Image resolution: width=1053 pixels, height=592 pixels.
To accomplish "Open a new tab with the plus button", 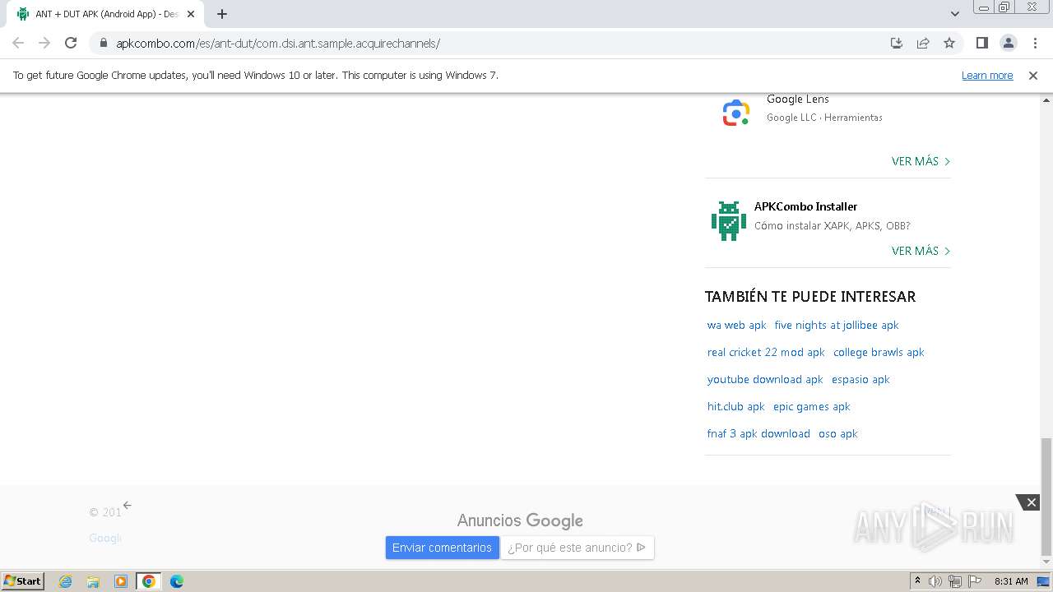I will pyautogui.click(x=222, y=14).
